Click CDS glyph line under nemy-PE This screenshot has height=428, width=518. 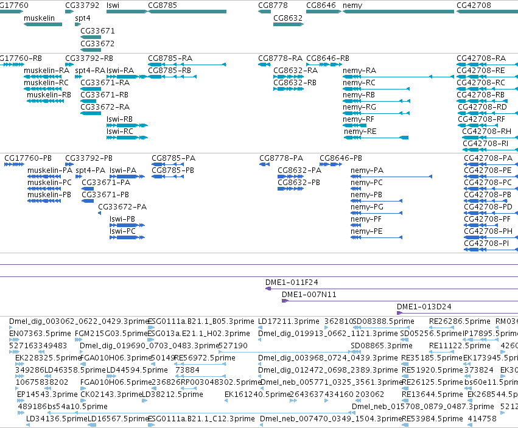pyautogui.click(x=376, y=237)
